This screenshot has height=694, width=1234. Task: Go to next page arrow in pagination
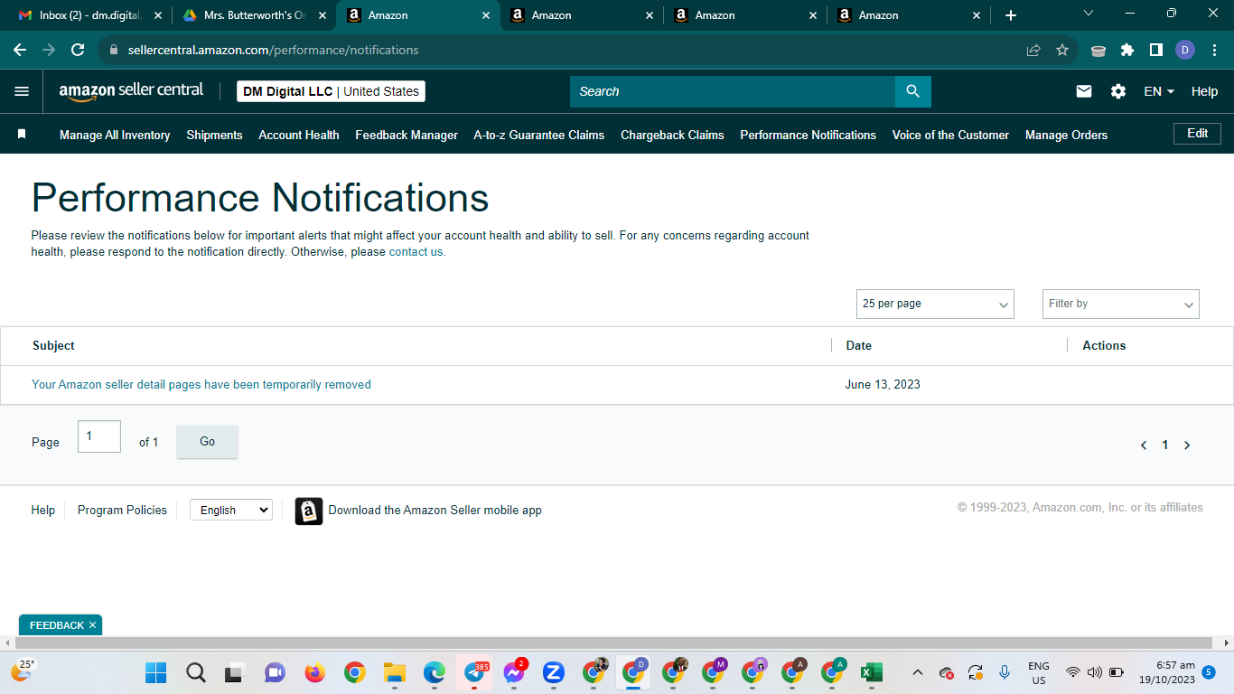coord(1187,445)
